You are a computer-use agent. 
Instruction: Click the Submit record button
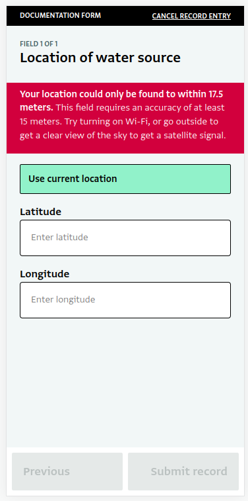click(x=183, y=471)
